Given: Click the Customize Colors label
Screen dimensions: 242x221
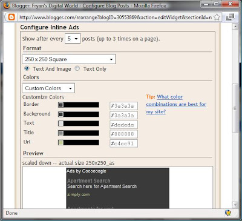Looking at the screenshot, I should pyautogui.click(x=43, y=97).
